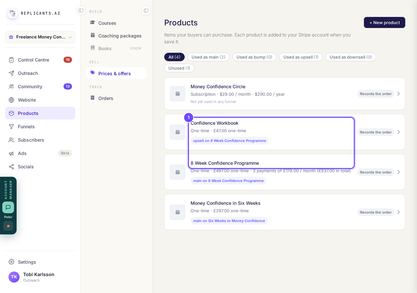Click the Orders receipt icon
The image size is (417, 293).
pyautogui.click(x=93, y=98)
